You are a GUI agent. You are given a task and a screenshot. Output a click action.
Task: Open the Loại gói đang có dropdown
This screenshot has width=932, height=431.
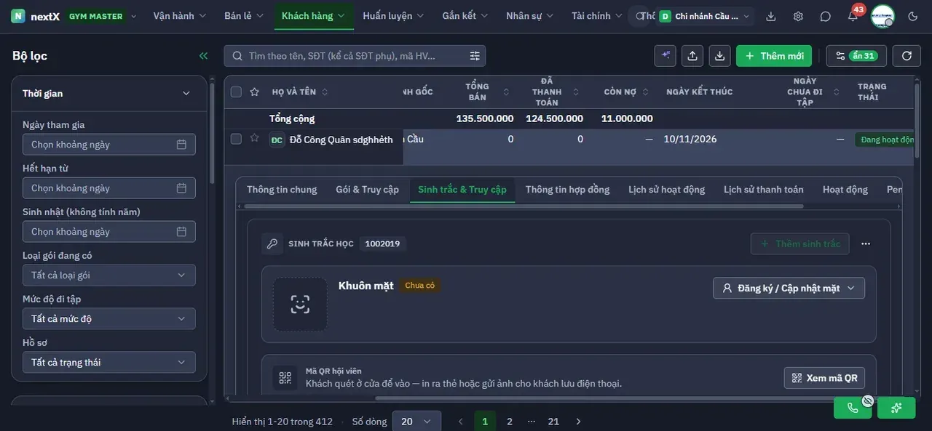click(x=109, y=275)
